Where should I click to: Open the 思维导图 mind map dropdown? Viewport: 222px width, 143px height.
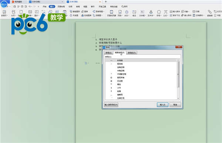click(x=98, y=12)
